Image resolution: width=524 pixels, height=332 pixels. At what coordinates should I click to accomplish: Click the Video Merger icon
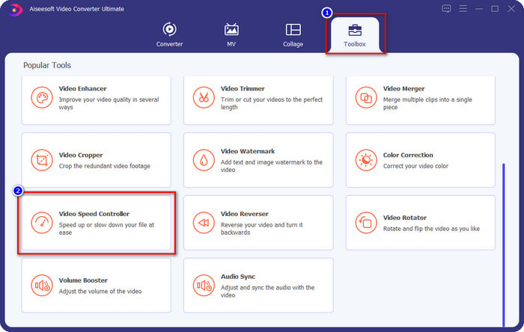click(365, 97)
